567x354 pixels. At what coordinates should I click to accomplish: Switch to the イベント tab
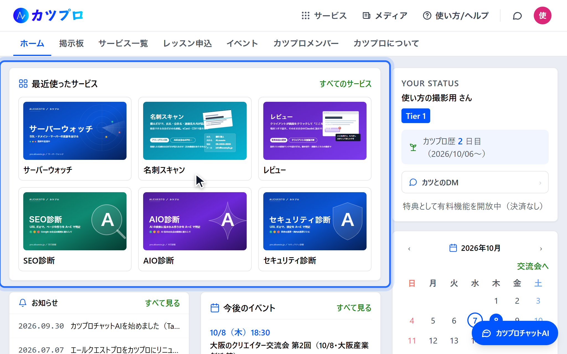242,43
